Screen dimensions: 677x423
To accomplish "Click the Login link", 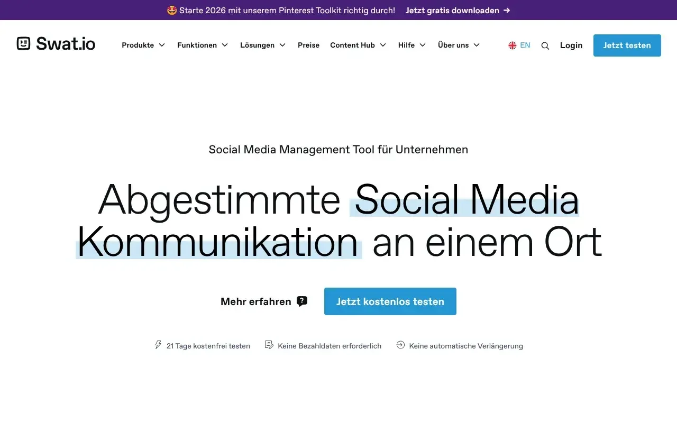I will (x=571, y=45).
